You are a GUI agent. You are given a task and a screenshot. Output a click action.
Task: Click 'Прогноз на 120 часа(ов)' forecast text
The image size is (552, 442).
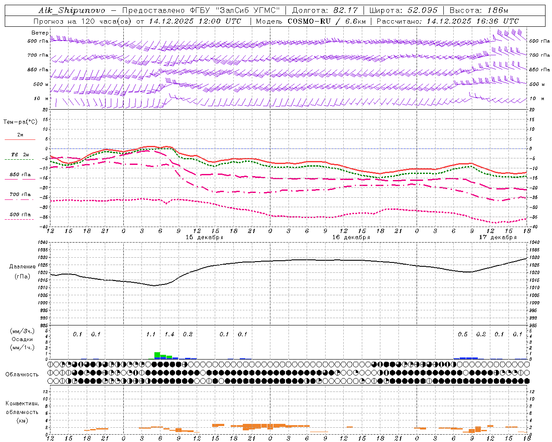click(83, 21)
